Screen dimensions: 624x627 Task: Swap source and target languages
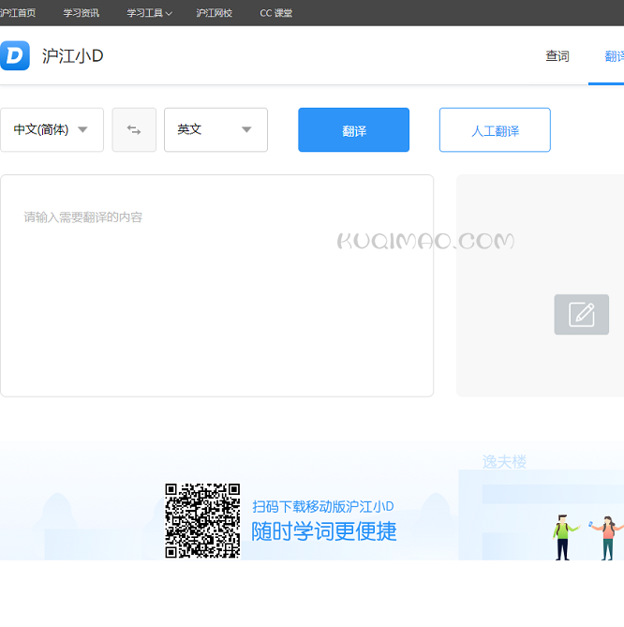tap(134, 129)
